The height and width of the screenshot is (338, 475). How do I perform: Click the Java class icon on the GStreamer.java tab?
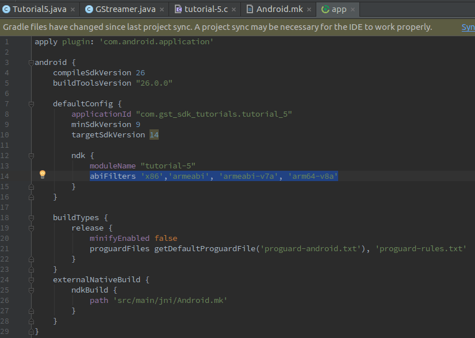click(x=89, y=9)
